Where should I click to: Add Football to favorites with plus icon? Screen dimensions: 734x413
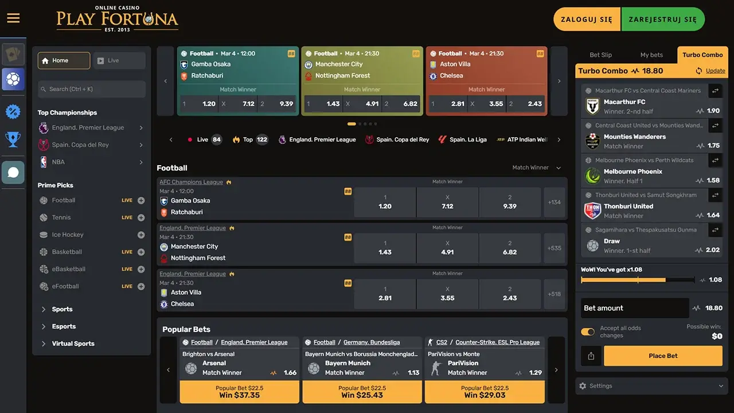pos(141,200)
